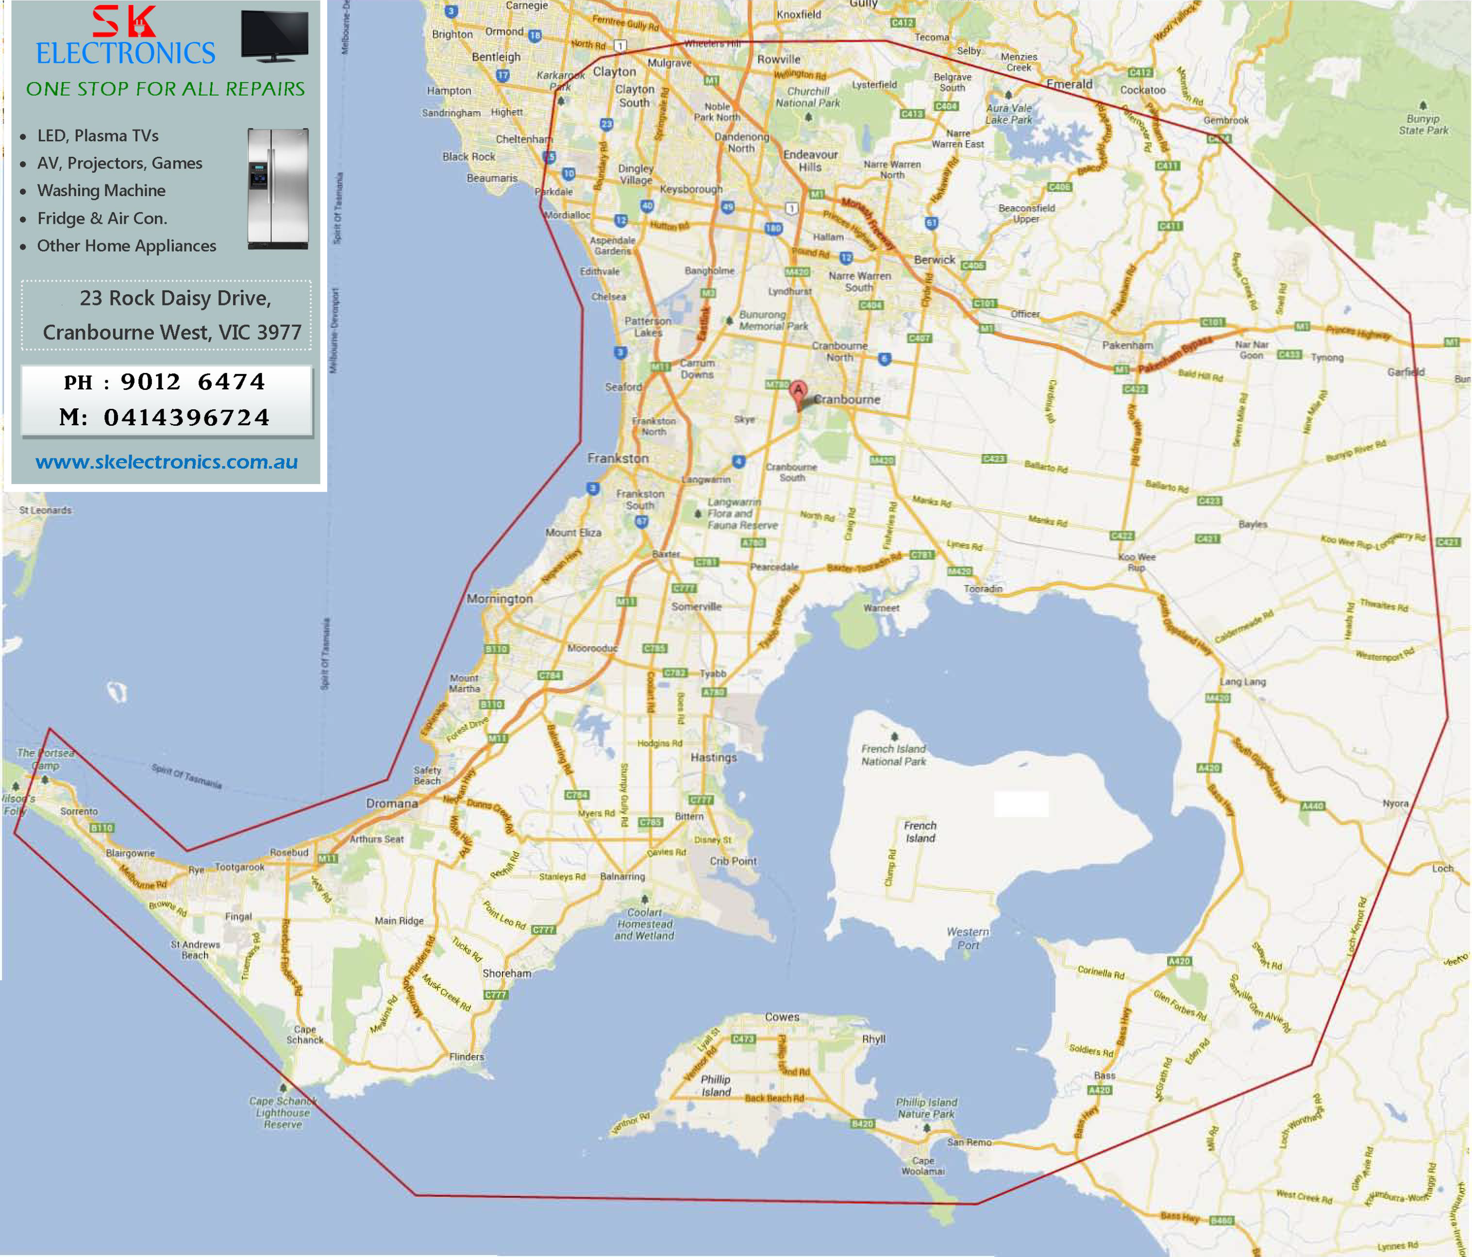Select the silver fridge image
The height and width of the screenshot is (1257, 1472).
pos(278,188)
